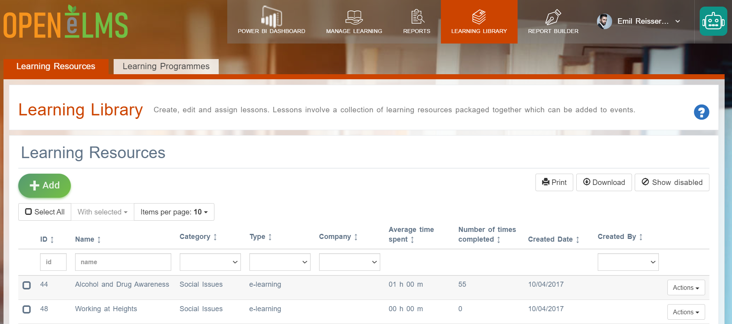Open Actions menu for Working at Heights
This screenshot has height=324, width=732.
click(x=686, y=312)
